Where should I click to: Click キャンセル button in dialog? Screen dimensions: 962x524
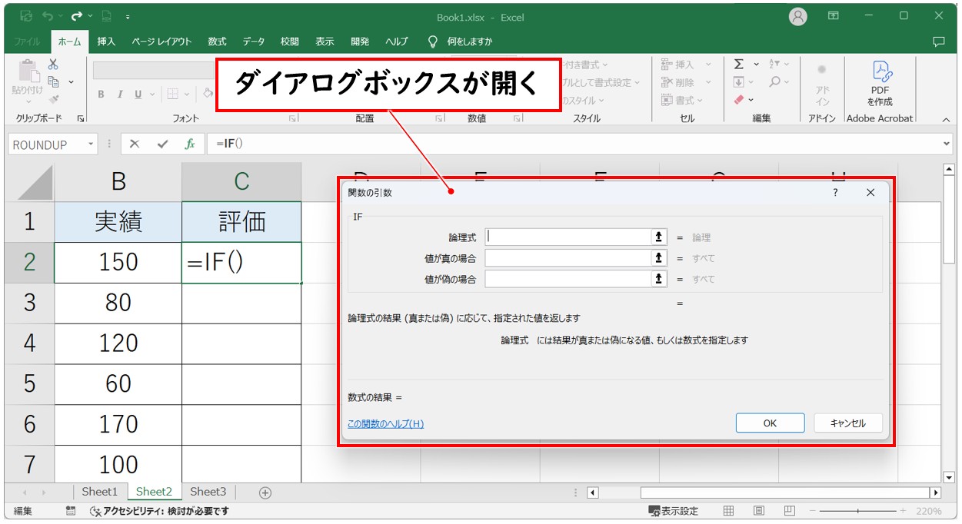[847, 423]
